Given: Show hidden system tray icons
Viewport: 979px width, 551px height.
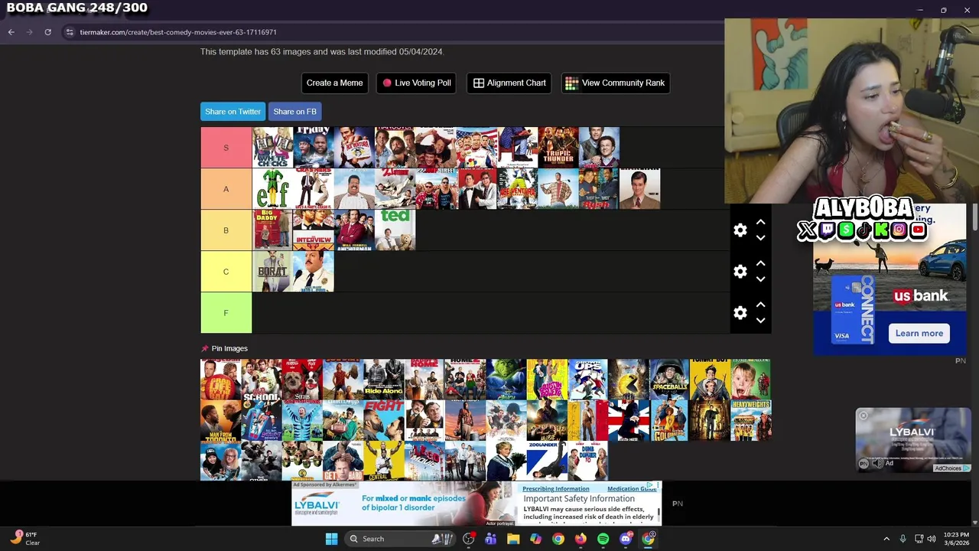Looking at the screenshot, I should (886, 539).
